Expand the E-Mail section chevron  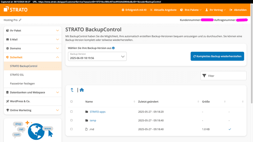(x=57, y=39)
